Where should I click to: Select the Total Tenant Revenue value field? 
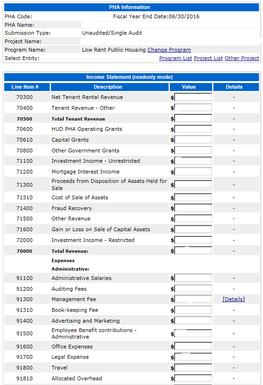tap(193, 119)
